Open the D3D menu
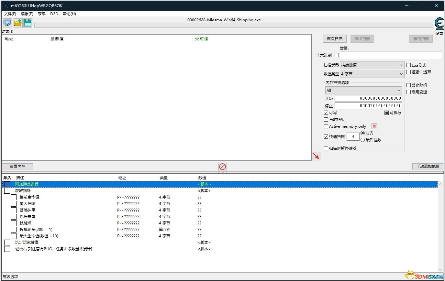Screen dimensions: 445x281 pyautogui.click(x=54, y=14)
